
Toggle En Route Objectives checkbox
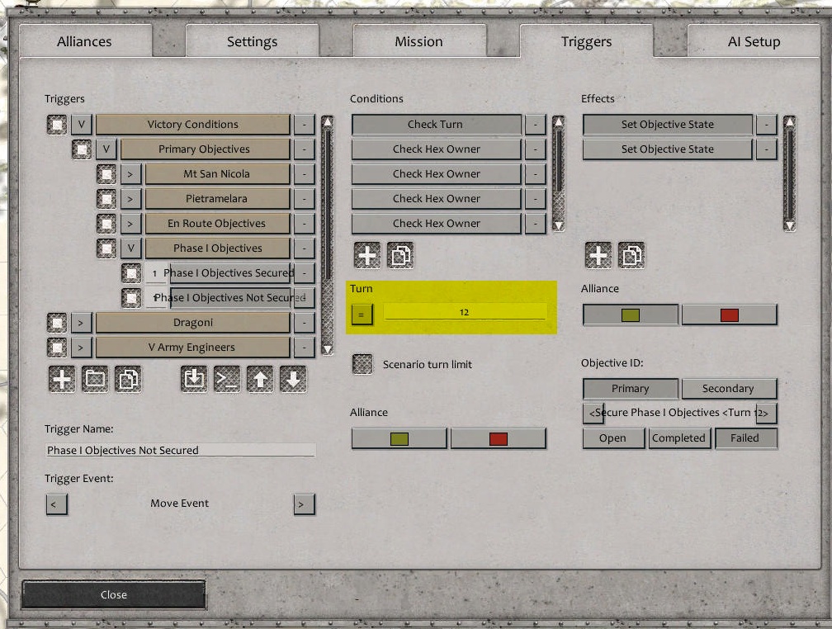pos(106,224)
